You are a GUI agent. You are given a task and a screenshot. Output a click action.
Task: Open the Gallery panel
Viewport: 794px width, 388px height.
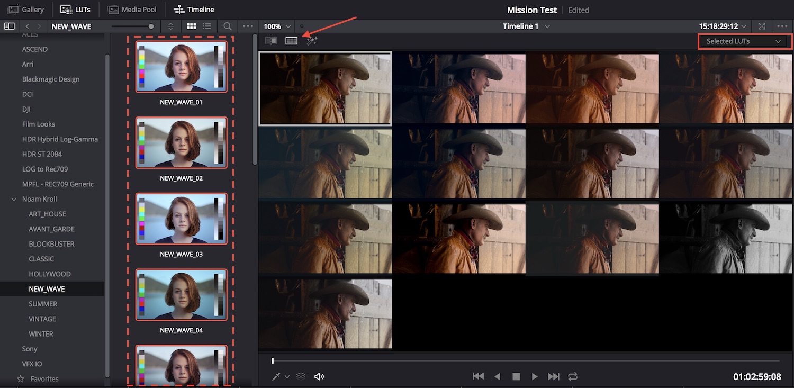tap(25, 10)
